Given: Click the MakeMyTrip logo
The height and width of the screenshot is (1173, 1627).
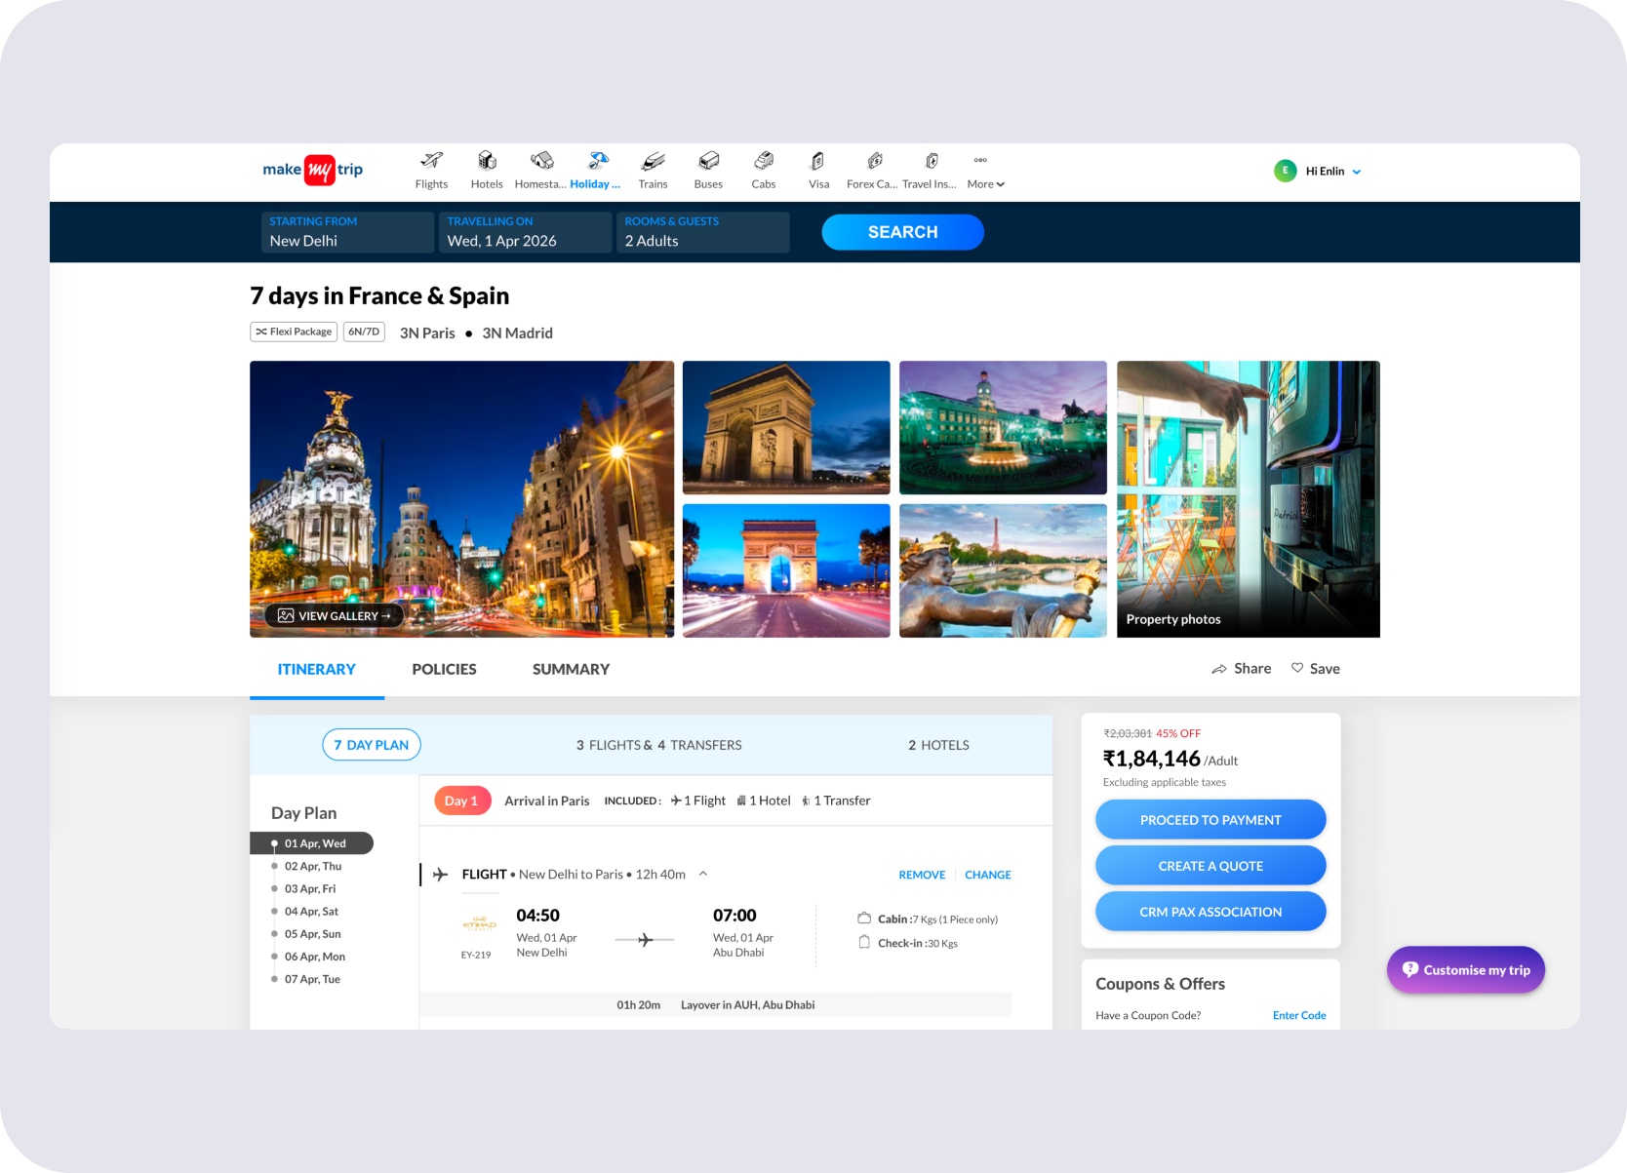Looking at the screenshot, I should point(312,170).
